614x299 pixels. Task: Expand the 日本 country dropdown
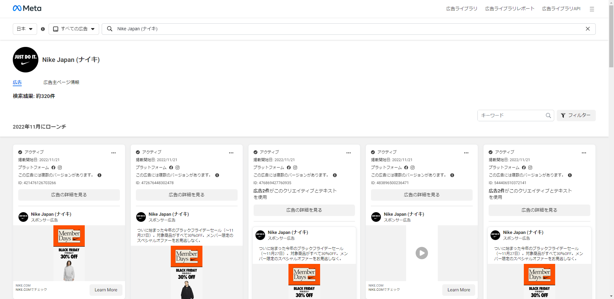tap(25, 29)
